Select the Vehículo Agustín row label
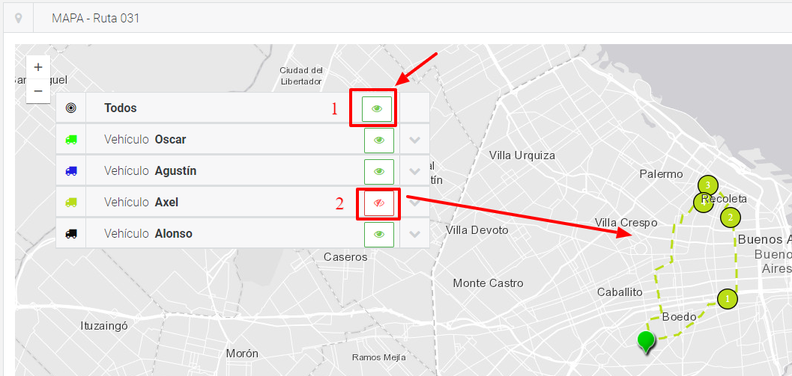This screenshot has height=376, width=792. coord(150,171)
